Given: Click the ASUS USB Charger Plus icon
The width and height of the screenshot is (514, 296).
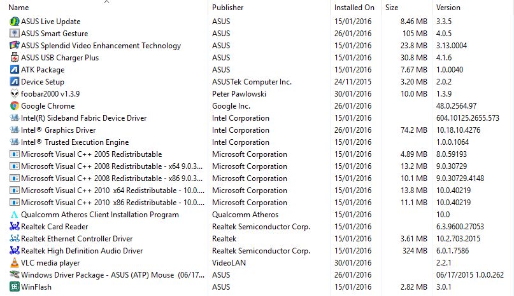Looking at the screenshot, I should [x=15, y=58].
